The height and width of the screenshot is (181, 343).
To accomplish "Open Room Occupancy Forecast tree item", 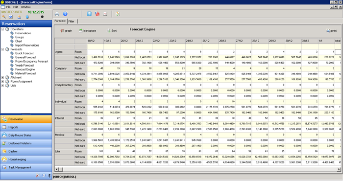I will [x=32, y=61].
